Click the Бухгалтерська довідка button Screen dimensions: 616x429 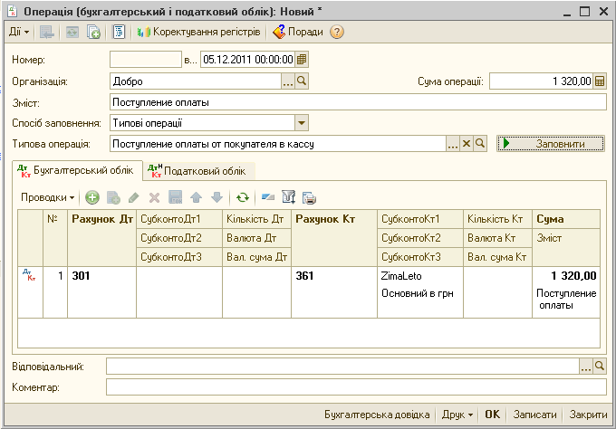click(x=377, y=415)
